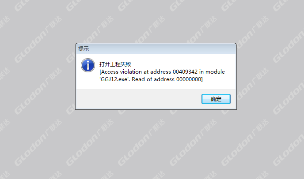304x179 pixels.
Task: Click the word 'of' after Read
Action: (x=149, y=79)
